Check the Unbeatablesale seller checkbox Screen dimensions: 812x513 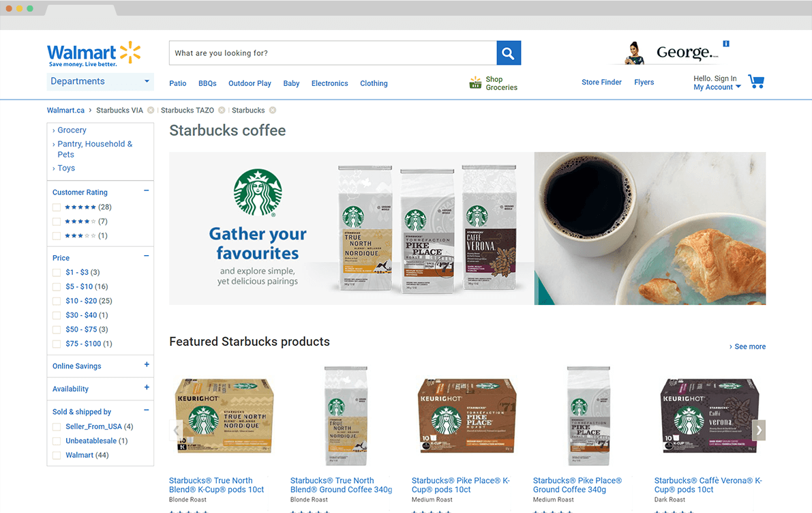click(x=57, y=441)
